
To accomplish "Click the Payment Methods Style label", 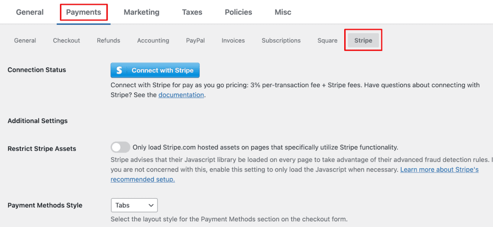I will [x=45, y=205].
